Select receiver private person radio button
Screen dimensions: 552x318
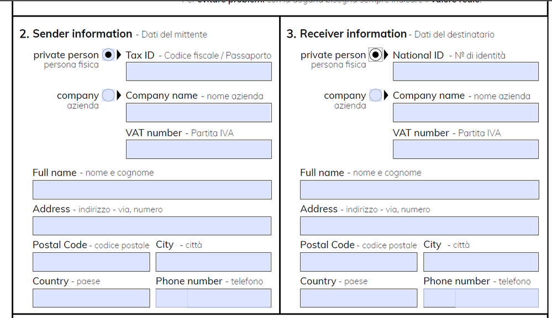(376, 55)
